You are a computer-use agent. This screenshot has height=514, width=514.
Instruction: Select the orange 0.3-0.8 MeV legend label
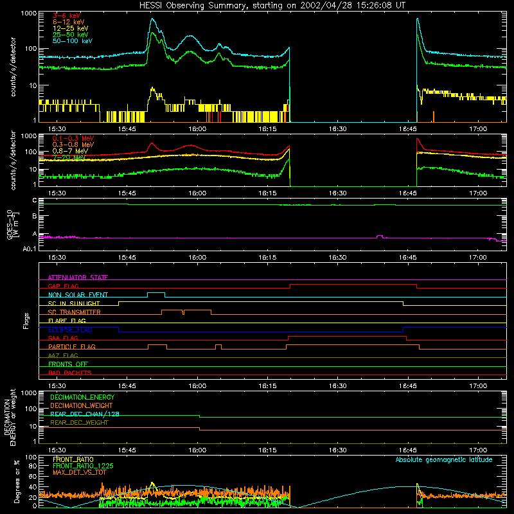coord(73,145)
